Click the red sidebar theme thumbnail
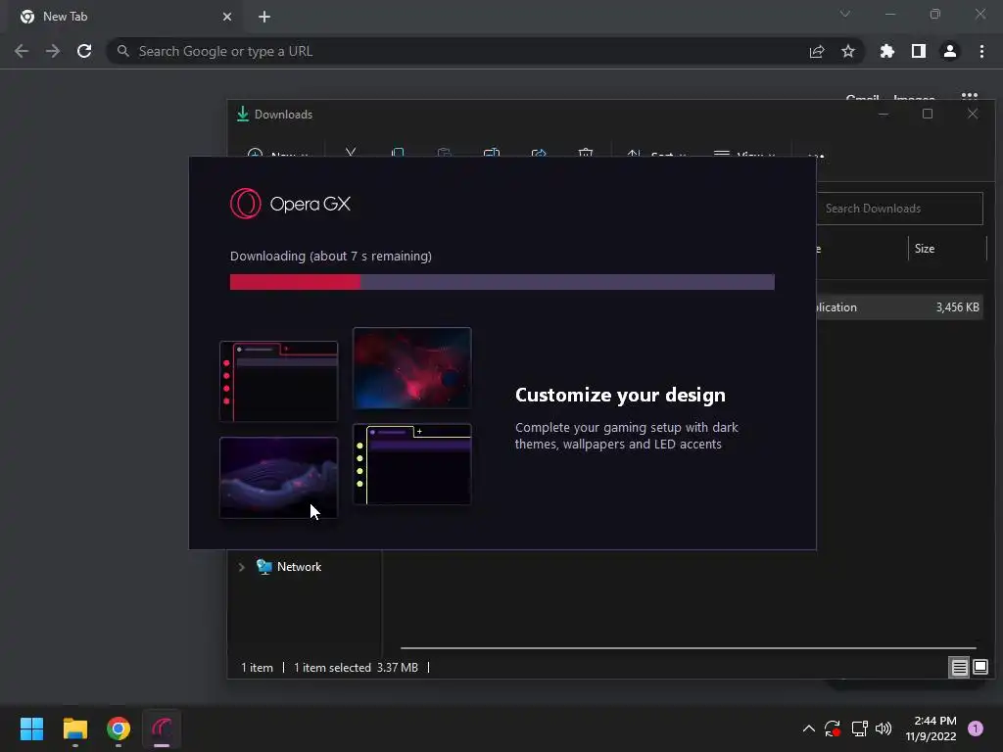Viewport: 1003px width, 752px height. coord(279,382)
